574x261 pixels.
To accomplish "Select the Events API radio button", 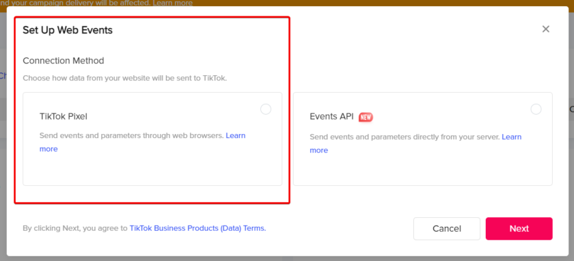I will click(536, 109).
